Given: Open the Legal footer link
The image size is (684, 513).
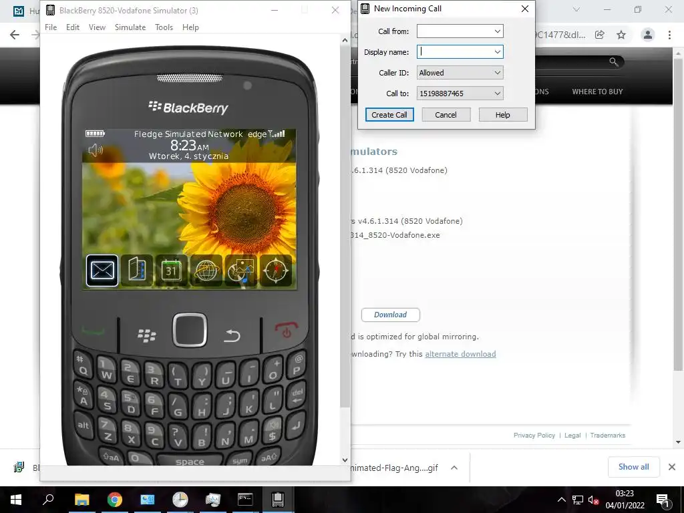Looking at the screenshot, I should tap(572, 436).
